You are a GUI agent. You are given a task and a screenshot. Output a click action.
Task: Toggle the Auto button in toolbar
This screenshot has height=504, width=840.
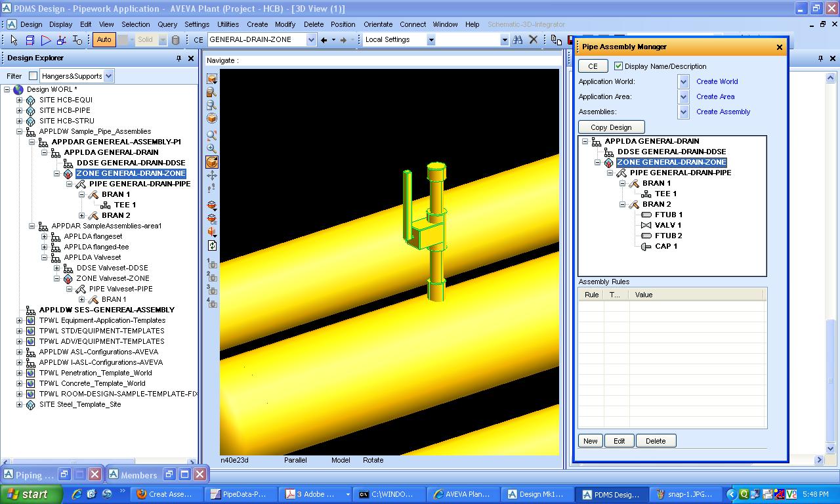point(104,40)
